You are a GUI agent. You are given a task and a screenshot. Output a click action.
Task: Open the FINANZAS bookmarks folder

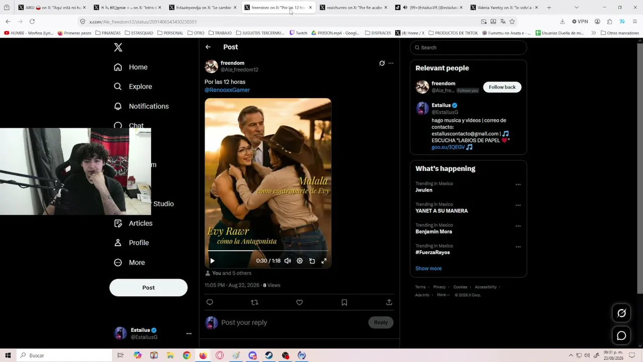click(108, 33)
